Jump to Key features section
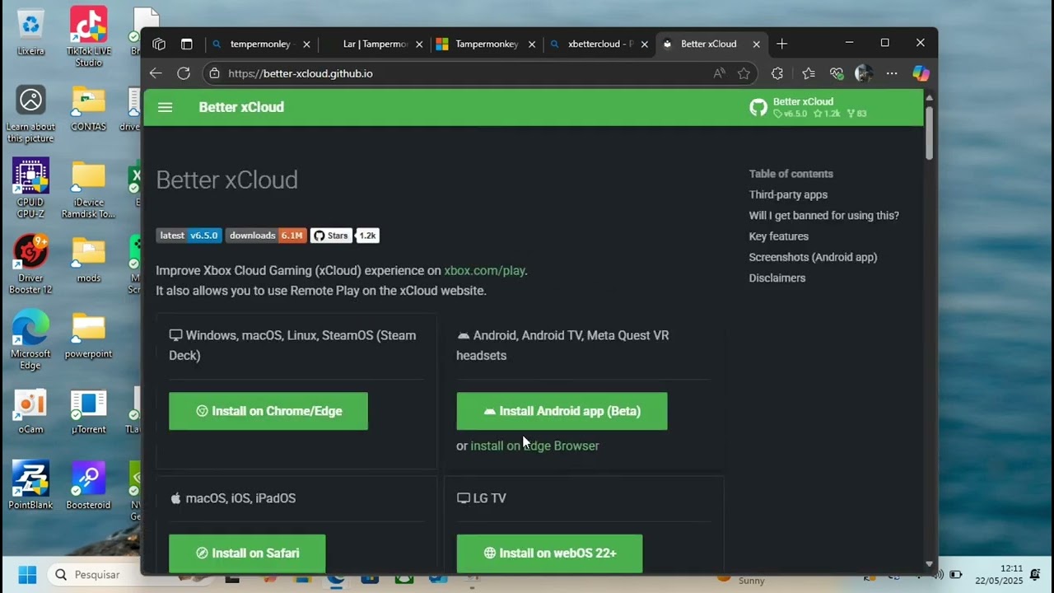This screenshot has width=1054, height=593. coord(778,236)
